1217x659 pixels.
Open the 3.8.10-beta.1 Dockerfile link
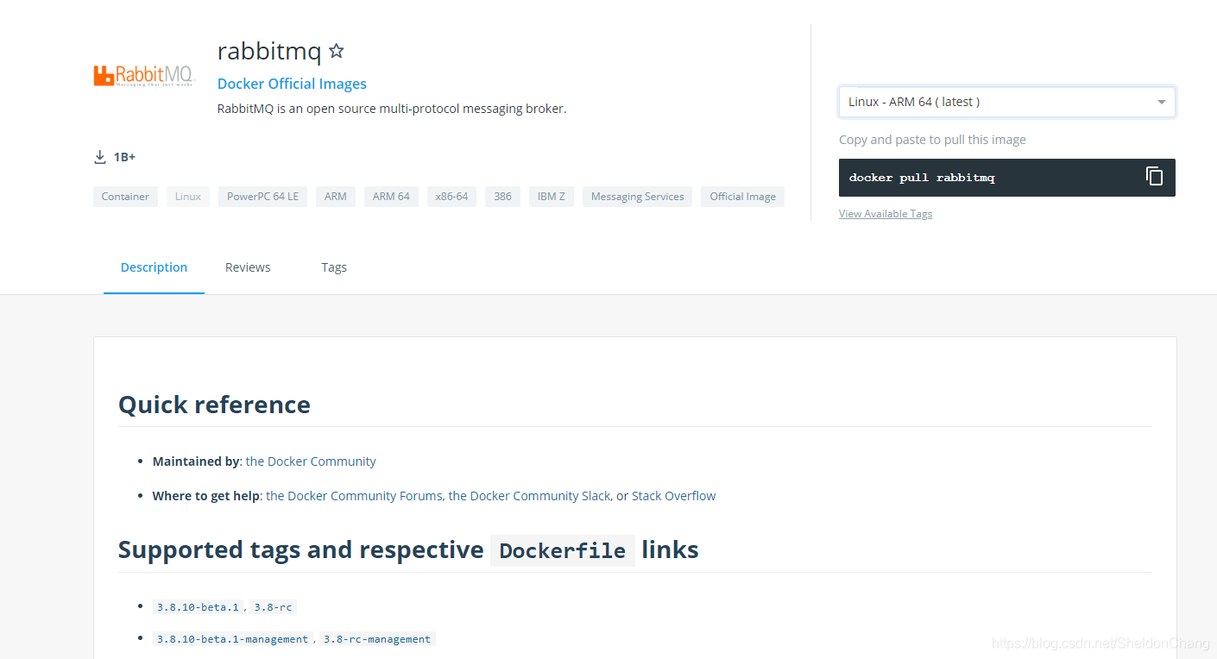pos(198,607)
